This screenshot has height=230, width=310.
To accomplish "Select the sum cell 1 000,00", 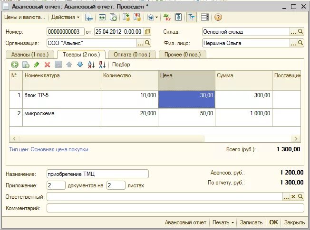I will [x=243, y=117].
